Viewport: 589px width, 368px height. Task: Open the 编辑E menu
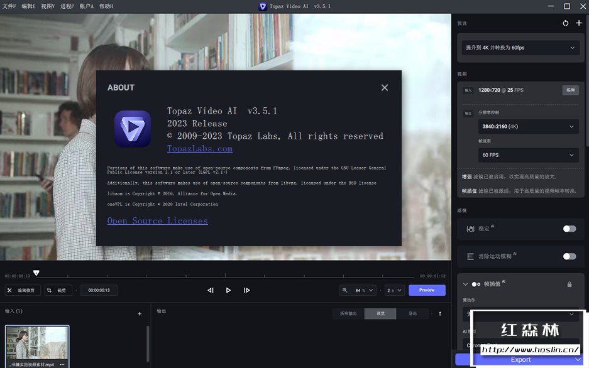pos(28,6)
